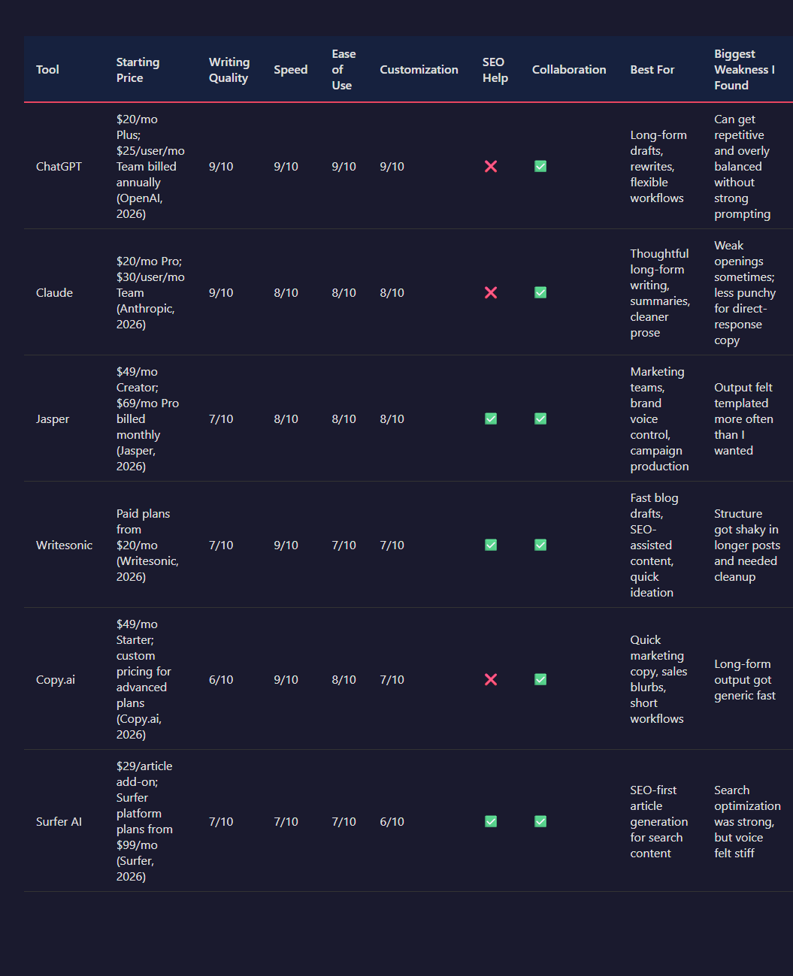This screenshot has height=976, width=793.
Task: Click Claude's SEO Help X icon
Action: click(491, 292)
